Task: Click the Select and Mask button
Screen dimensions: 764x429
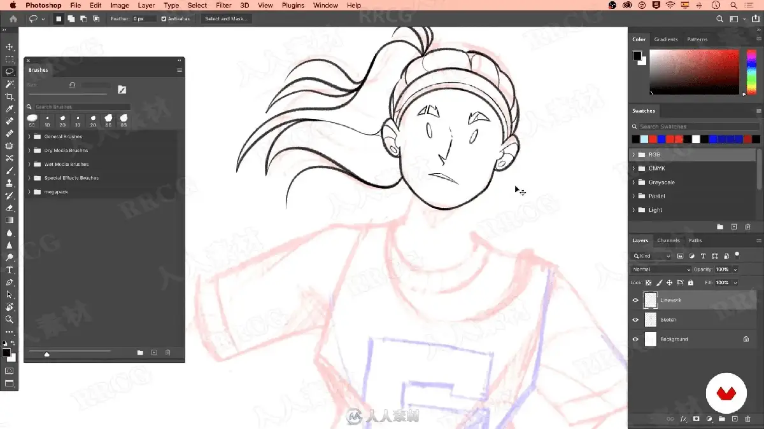Action: (225, 19)
